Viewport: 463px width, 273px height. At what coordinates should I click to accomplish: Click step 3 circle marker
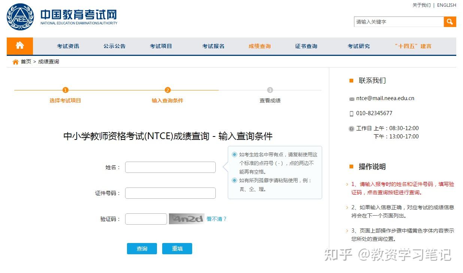[270, 90]
